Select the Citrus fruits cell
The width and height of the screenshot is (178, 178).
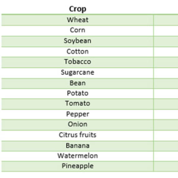(x=77, y=136)
